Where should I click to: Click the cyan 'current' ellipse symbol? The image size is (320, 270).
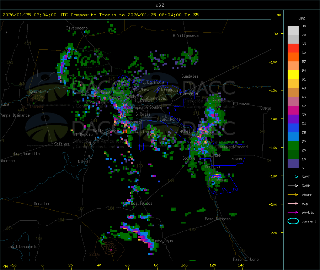[x=293, y=221]
